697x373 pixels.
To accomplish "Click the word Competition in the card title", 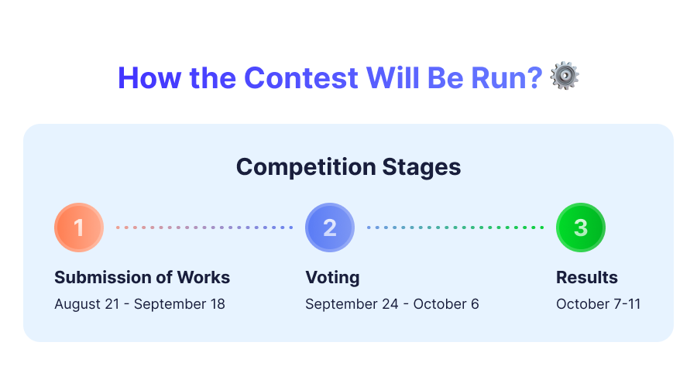I will point(306,167).
